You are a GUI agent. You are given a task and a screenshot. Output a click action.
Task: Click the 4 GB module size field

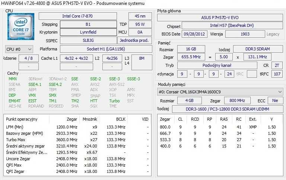(x=190, y=100)
